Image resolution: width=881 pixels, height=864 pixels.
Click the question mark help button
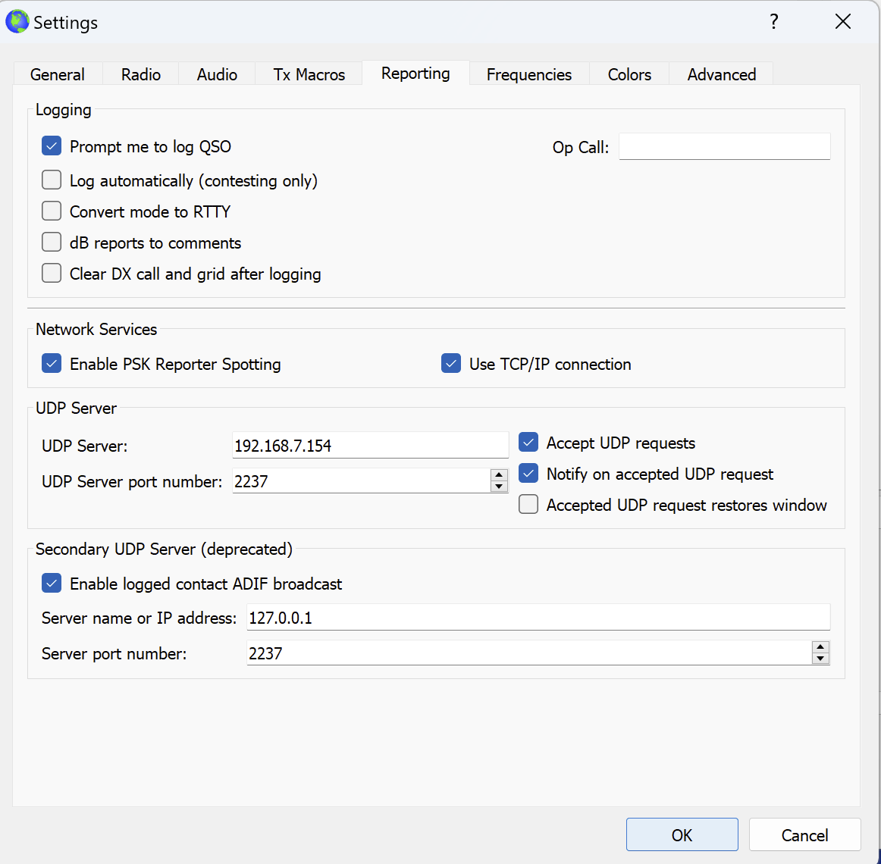773,22
